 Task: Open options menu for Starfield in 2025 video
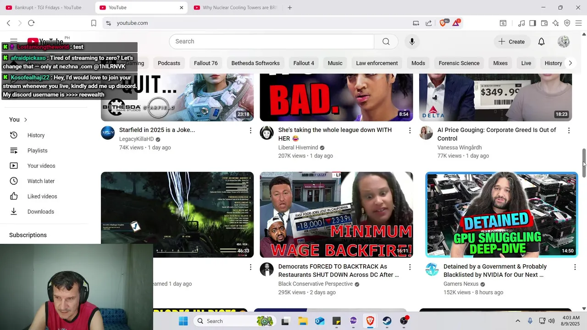(250, 131)
